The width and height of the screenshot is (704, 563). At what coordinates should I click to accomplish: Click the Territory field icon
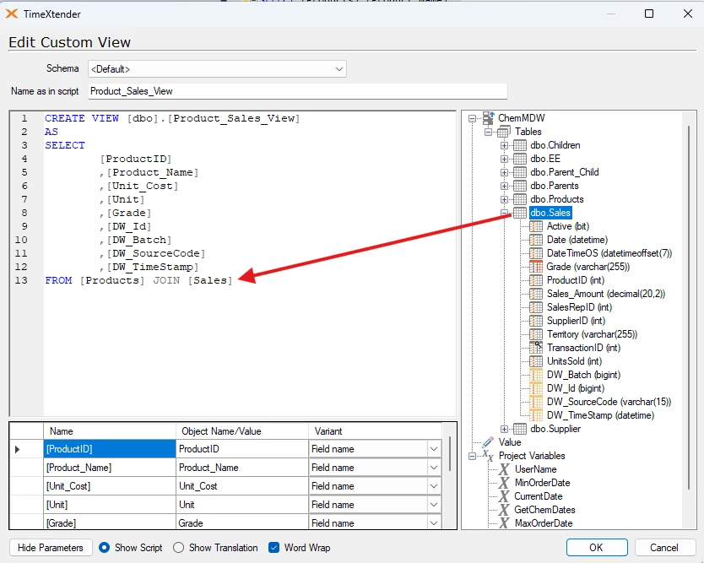536,334
